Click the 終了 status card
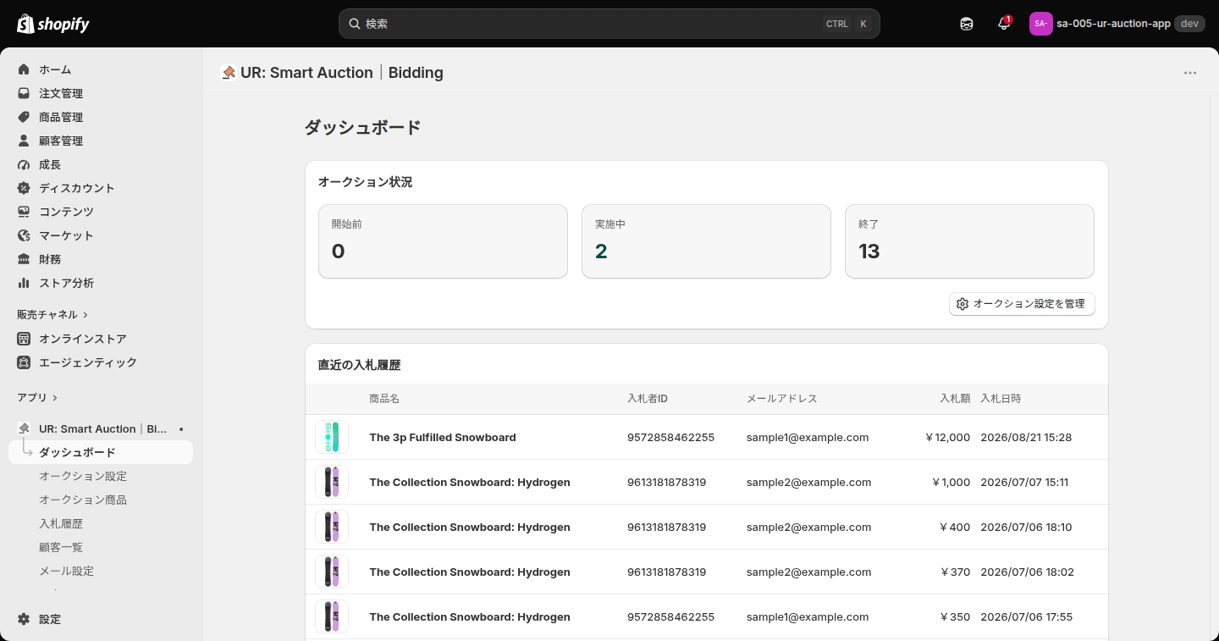The width and height of the screenshot is (1219, 641). pos(969,241)
